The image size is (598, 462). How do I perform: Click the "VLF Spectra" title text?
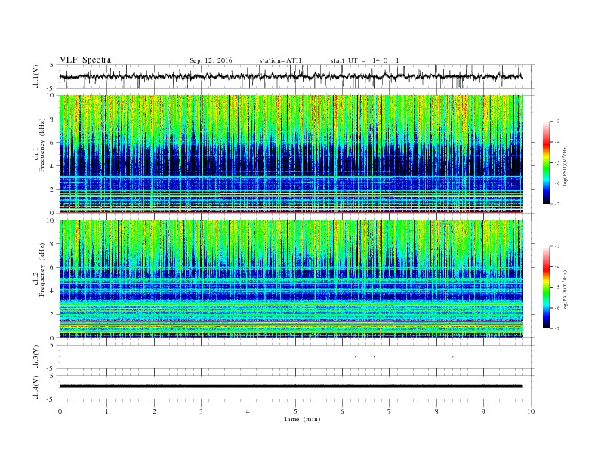tap(85, 60)
